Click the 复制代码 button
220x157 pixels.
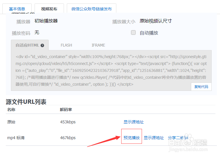[x=201, y=87]
